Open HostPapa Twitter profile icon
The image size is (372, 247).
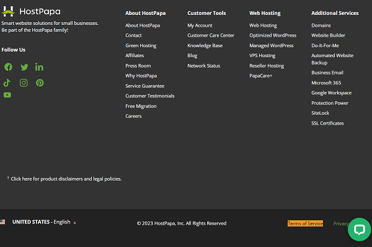24,67
